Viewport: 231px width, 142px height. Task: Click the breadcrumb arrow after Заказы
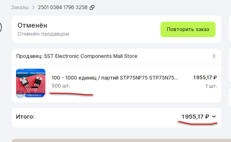coord(33,7)
